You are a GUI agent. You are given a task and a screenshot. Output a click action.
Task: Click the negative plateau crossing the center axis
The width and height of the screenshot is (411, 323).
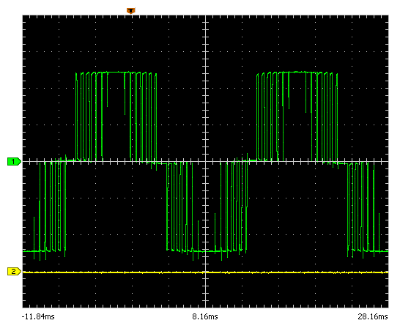[x=205, y=251]
